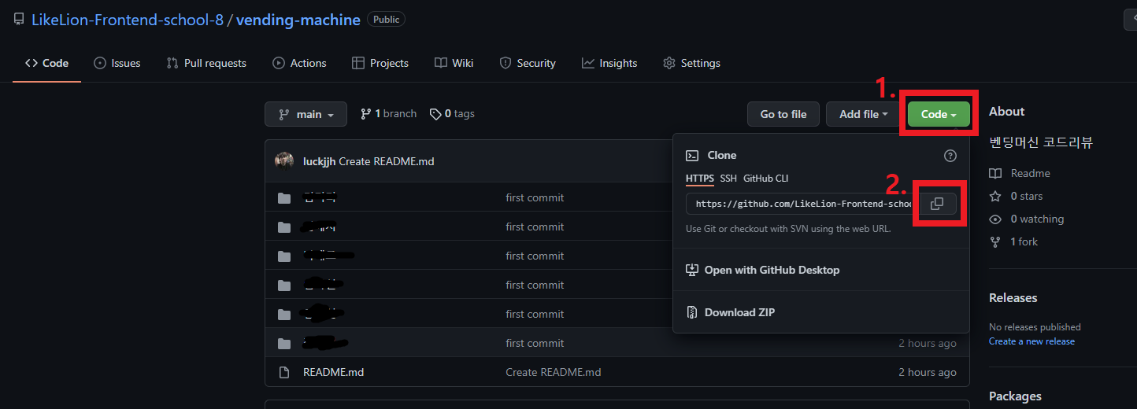
Task: Click the README.md file icon
Action: [x=284, y=372]
